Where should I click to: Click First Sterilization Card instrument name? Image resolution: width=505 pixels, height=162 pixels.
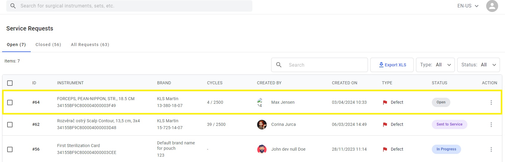(79, 146)
